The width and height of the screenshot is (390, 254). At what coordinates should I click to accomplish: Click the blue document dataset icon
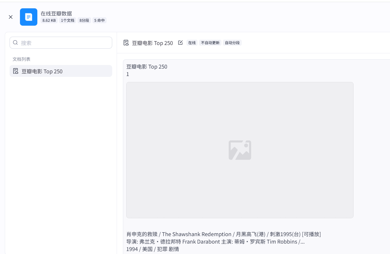(29, 17)
